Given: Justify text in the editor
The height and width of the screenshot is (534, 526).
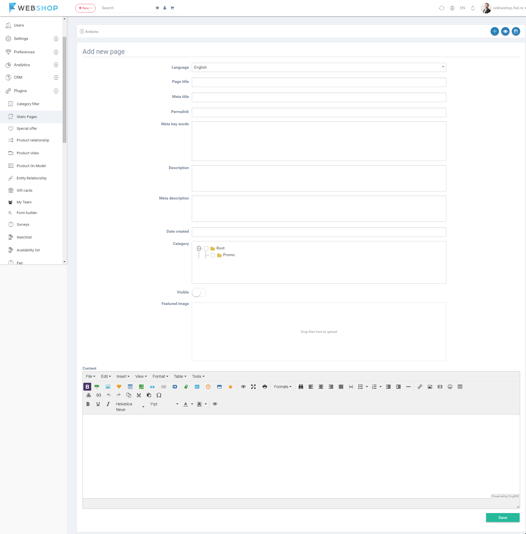Looking at the screenshot, I should coord(341,387).
